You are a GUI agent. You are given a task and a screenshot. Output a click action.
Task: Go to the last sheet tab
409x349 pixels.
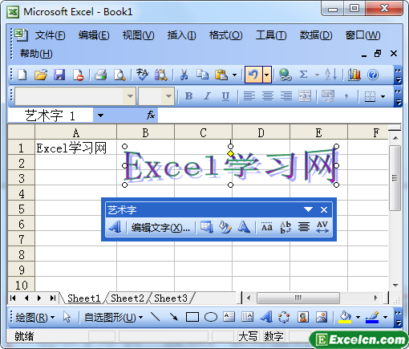click(53, 298)
